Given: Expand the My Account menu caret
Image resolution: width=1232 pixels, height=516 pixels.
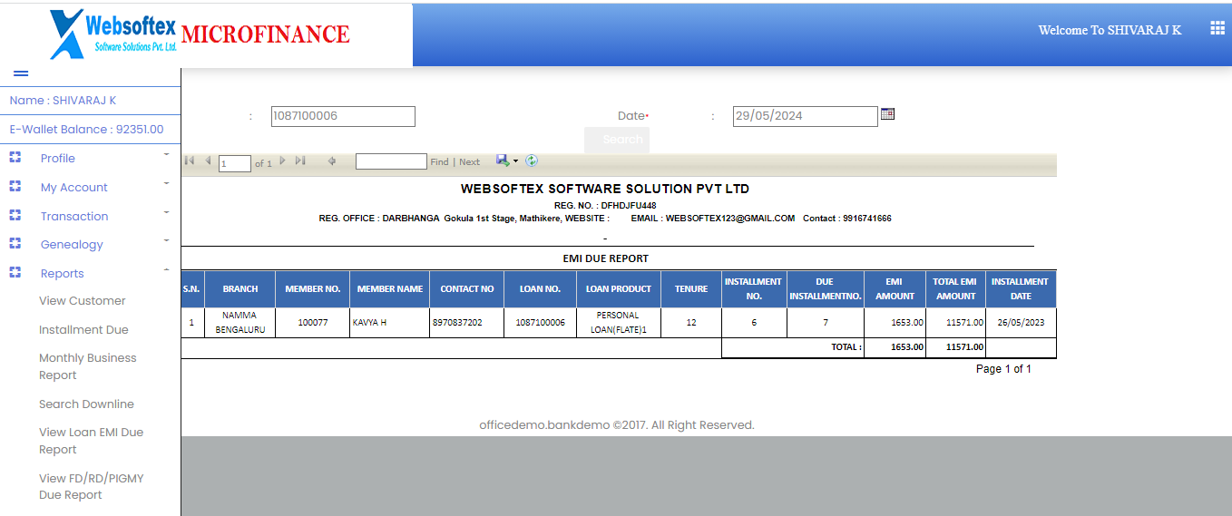Looking at the screenshot, I should (167, 184).
